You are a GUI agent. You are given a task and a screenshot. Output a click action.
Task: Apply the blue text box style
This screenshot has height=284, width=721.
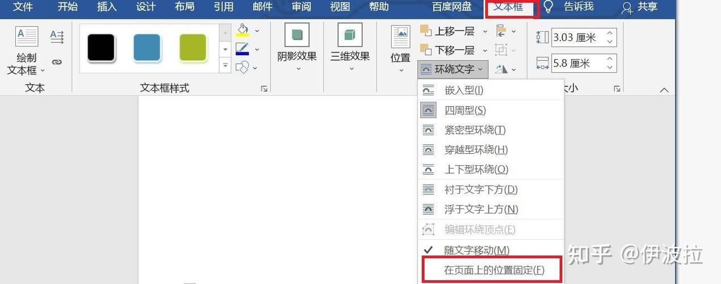(148, 48)
